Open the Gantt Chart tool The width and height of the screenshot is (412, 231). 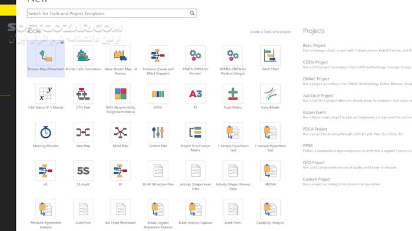(270, 56)
